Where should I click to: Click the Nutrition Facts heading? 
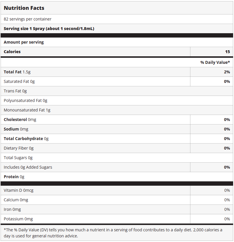click(x=24, y=8)
